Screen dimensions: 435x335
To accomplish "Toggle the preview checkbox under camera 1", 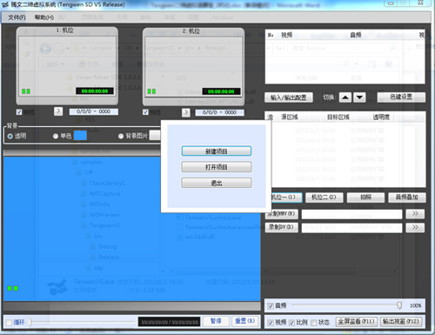I will pos(19,112).
